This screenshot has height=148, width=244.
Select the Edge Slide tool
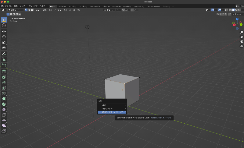(x=4, y=115)
